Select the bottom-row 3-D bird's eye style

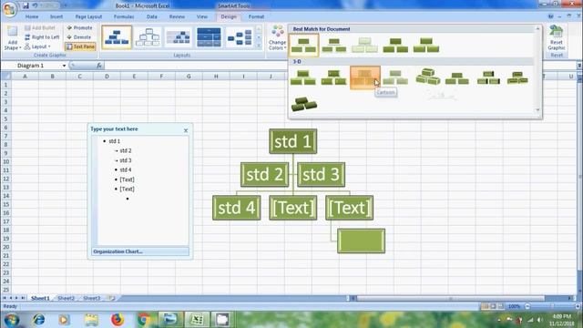[304, 104]
